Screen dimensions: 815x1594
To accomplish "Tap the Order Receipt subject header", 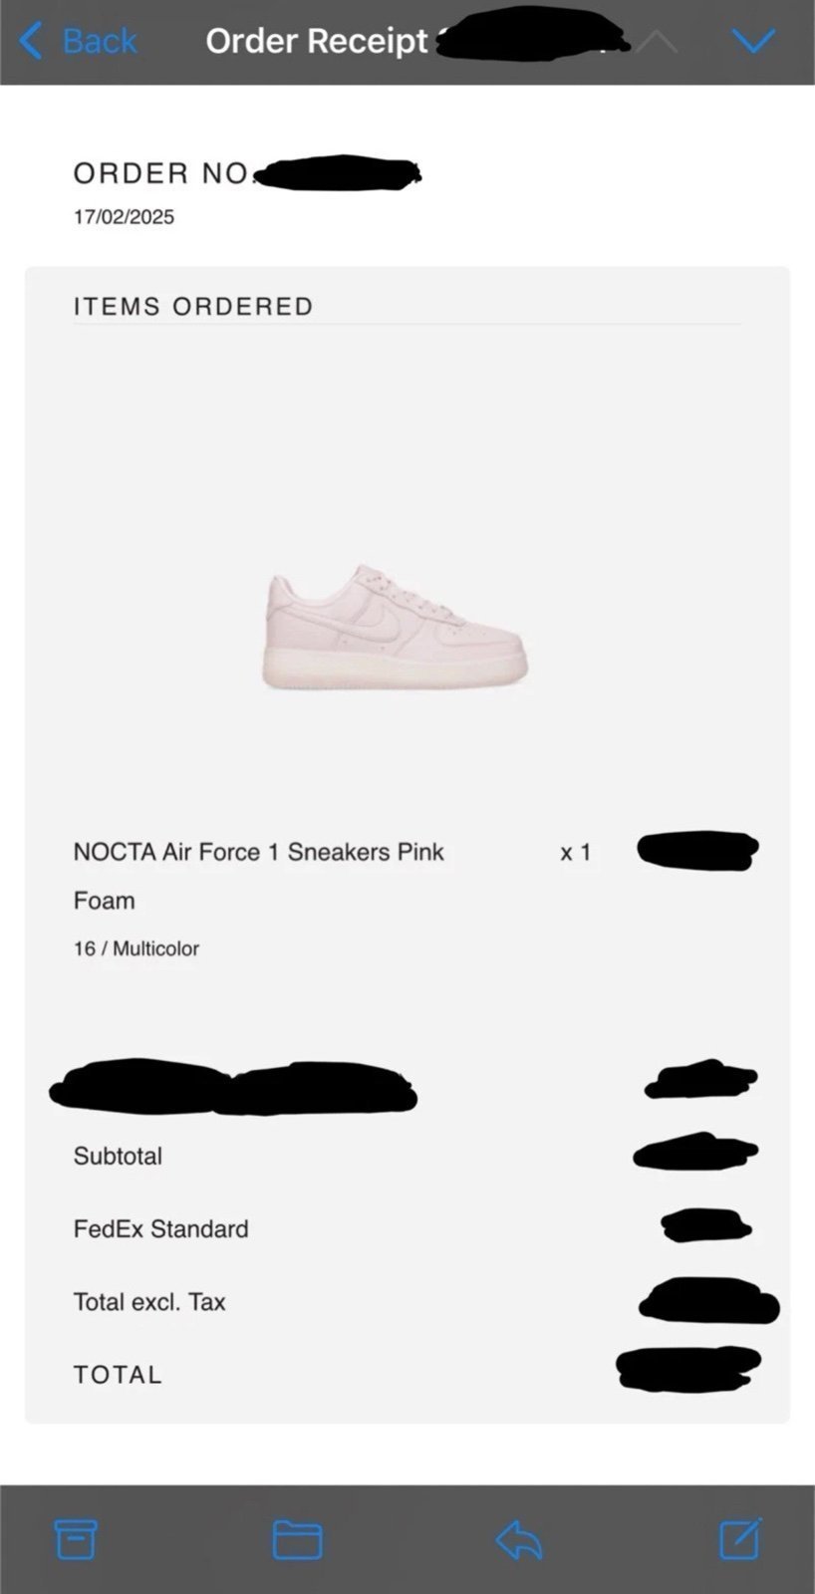I will click(x=317, y=41).
